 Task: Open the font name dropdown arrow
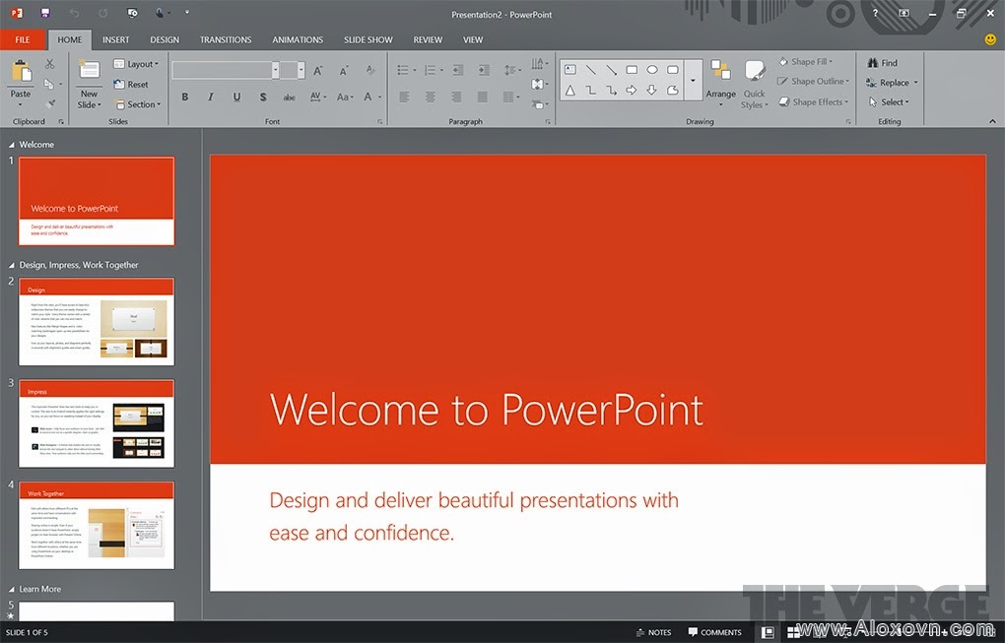(275, 71)
